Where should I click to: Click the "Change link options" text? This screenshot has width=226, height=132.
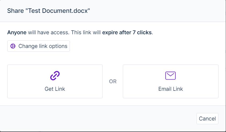pos(43,46)
